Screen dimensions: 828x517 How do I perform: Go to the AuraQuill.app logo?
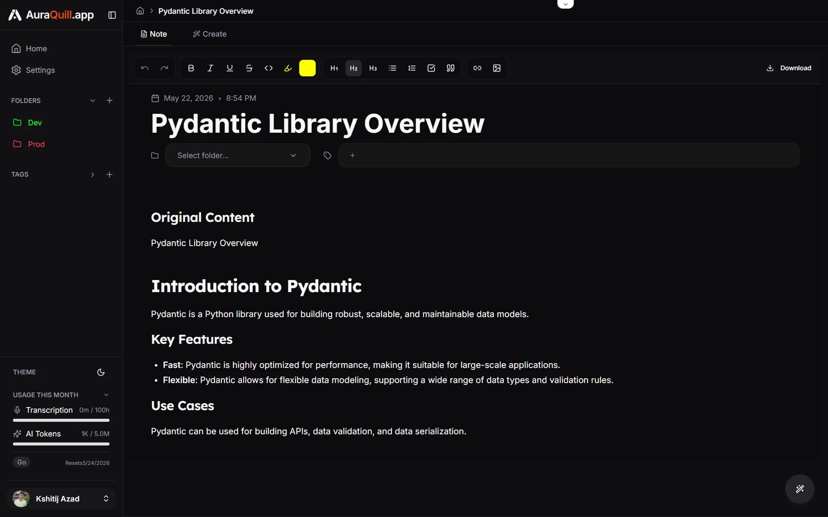coord(51,15)
